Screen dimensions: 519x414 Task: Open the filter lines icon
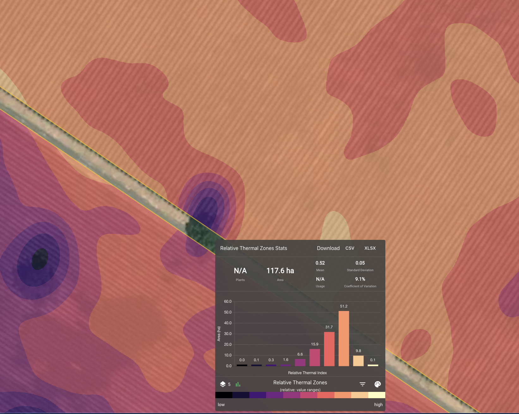point(363,384)
